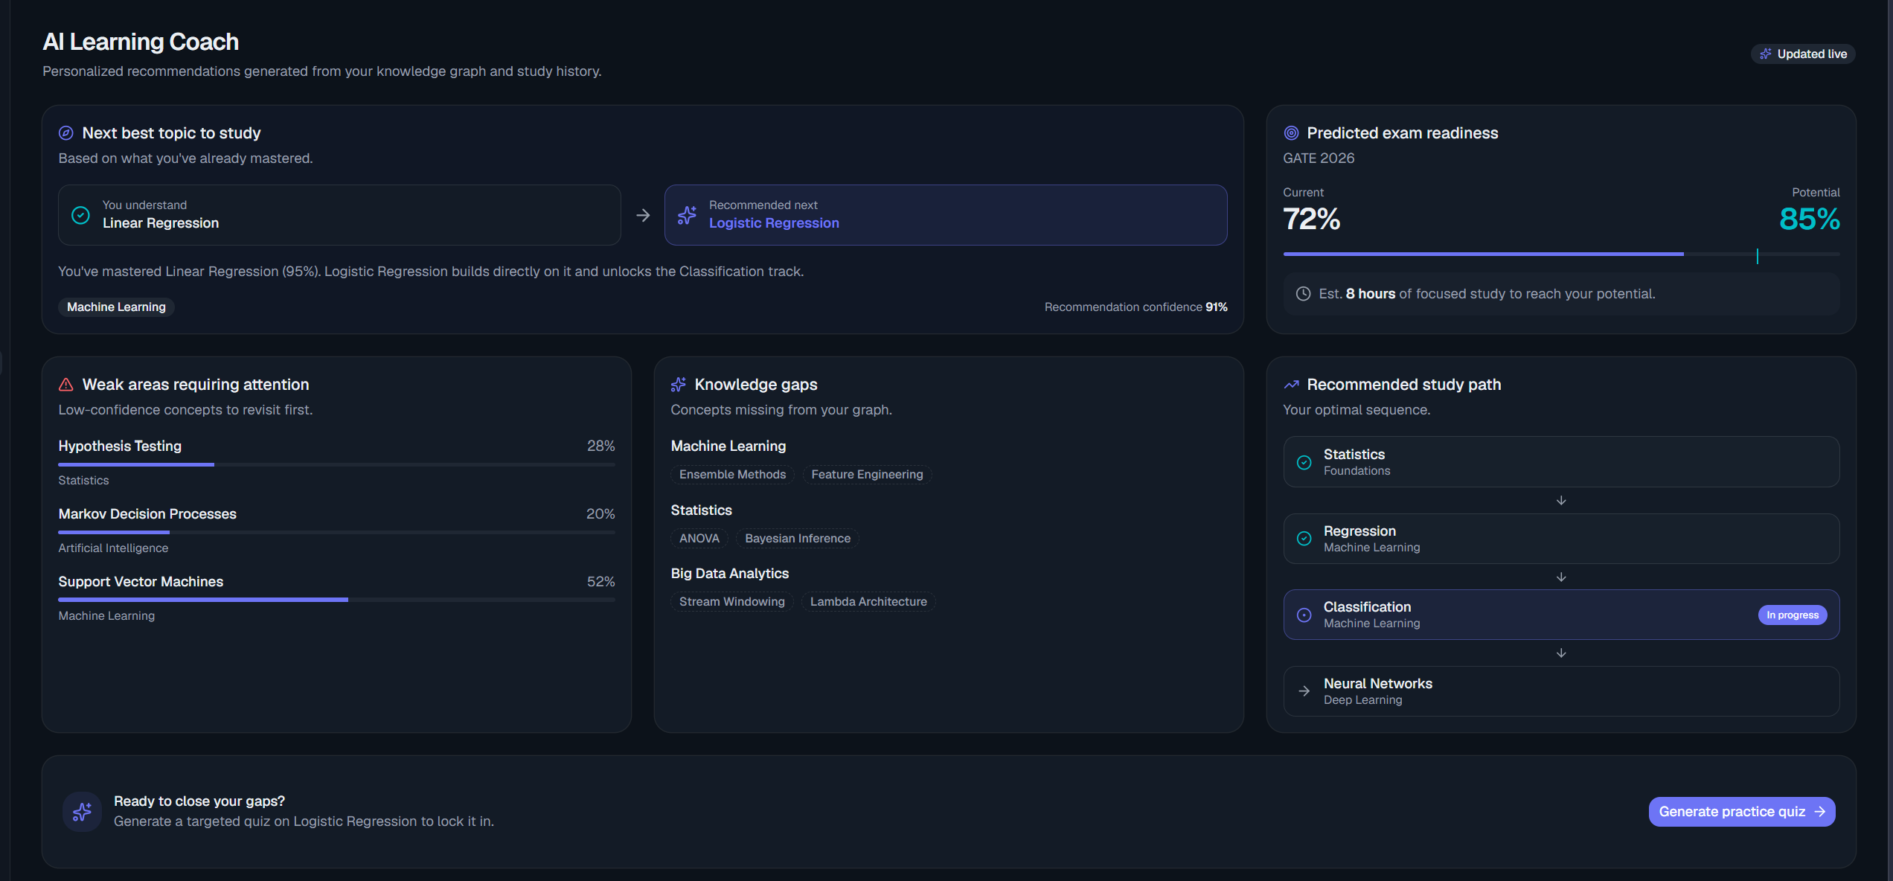Click the Generate practice quiz button
Viewport: 1893px width, 881px height.
1741,812
